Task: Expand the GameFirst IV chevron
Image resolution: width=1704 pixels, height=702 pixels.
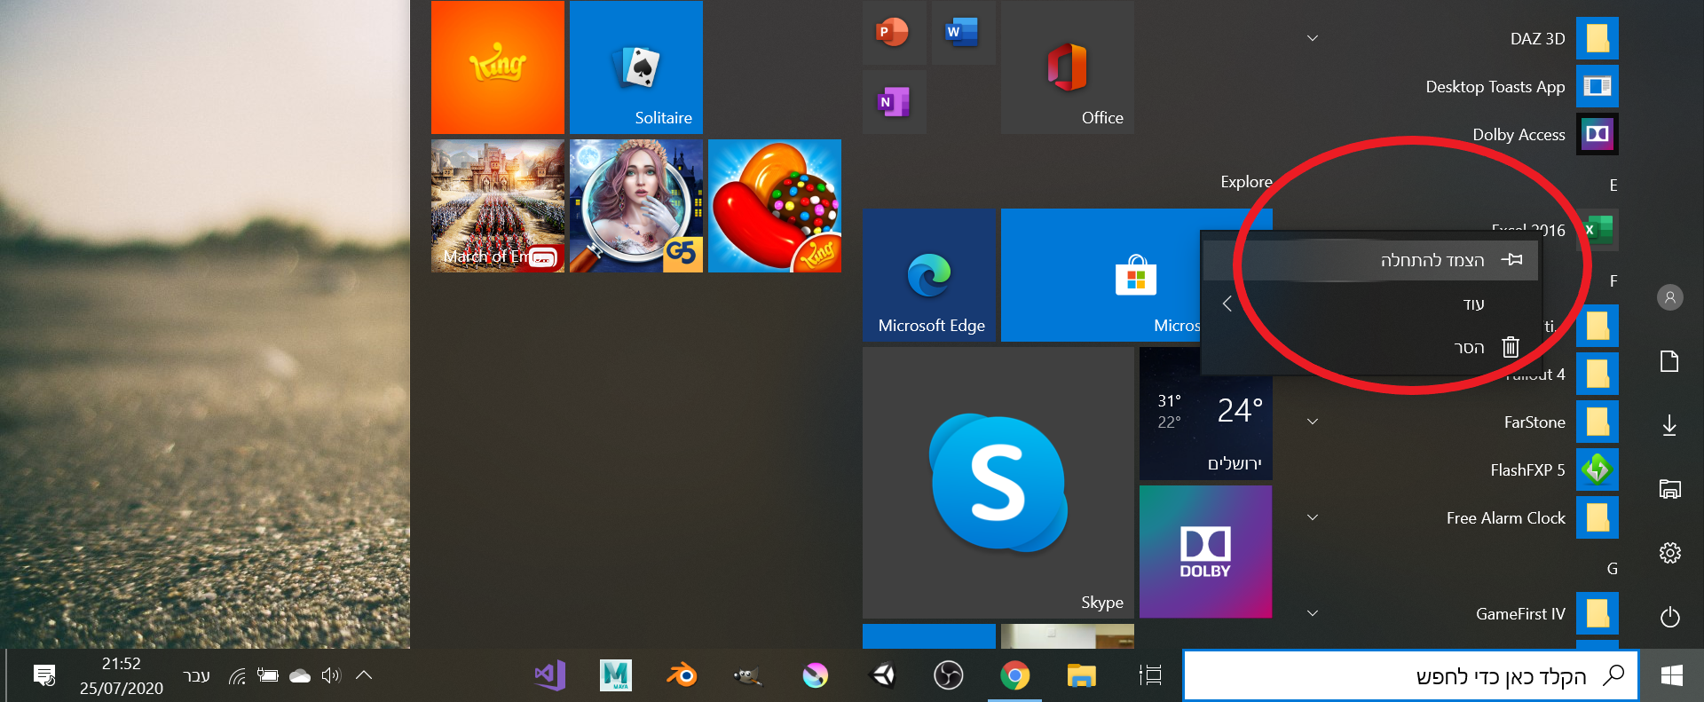Action: (1313, 614)
